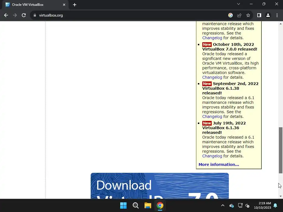Screen dimensions: 283x212
Task: Click the Download VirtualBox 7.0 banner
Action: (159, 186)
